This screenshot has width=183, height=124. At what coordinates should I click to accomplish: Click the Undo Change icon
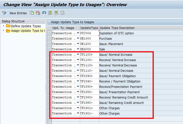point(44,13)
